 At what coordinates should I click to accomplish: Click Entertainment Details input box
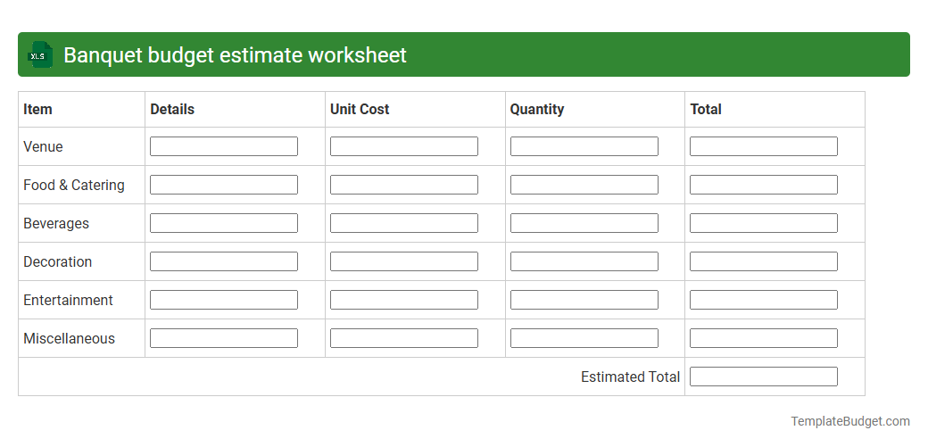coord(224,300)
